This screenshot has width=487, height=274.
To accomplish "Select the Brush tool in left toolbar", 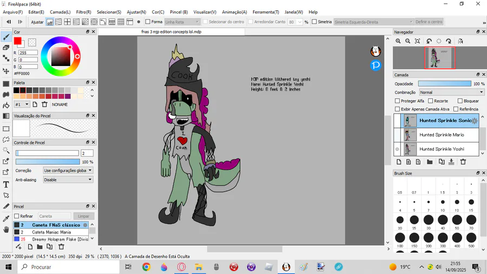I will pyautogui.click(x=6, y=37).
